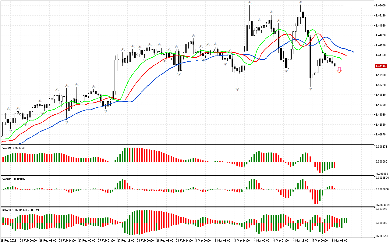The width and height of the screenshot is (390, 244).
Task: Click the 27 Feb 16:00 time label
Action: pyautogui.click(x=126, y=241)
